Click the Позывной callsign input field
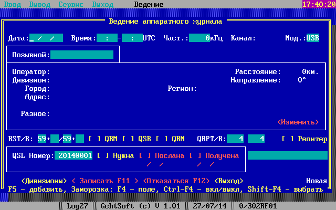 tap(82, 55)
